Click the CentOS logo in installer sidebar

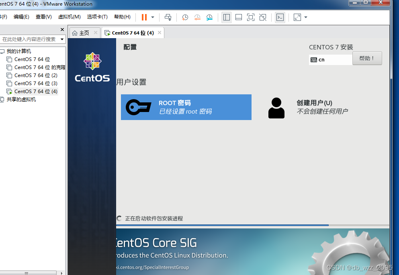click(92, 67)
